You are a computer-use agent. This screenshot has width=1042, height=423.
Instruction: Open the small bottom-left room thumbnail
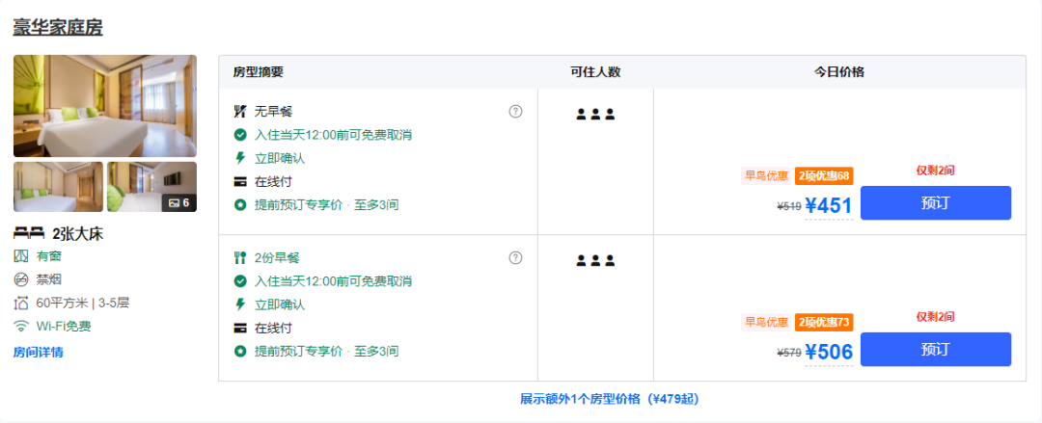point(59,187)
